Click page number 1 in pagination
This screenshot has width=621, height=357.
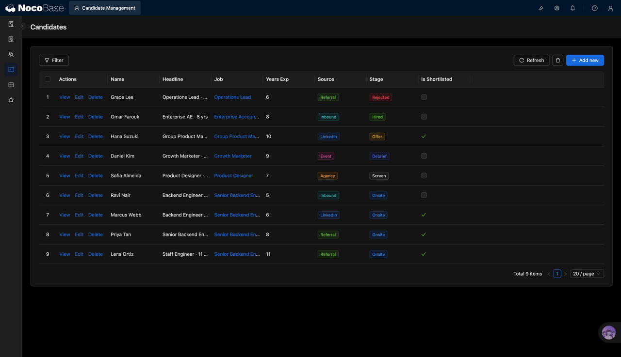[x=557, y=274]
